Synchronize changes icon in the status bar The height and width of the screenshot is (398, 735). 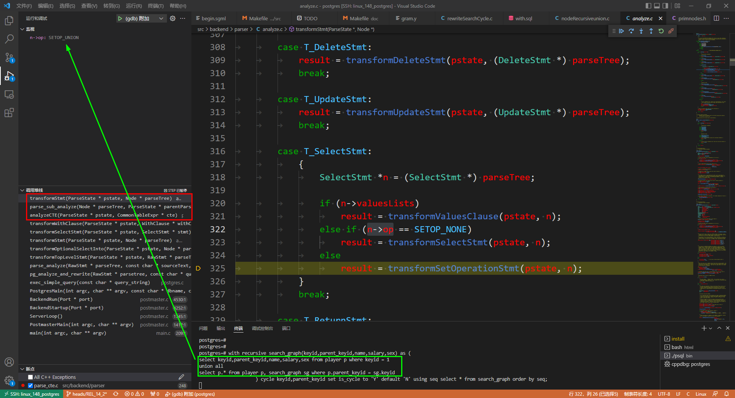click(x=116, y=394)
